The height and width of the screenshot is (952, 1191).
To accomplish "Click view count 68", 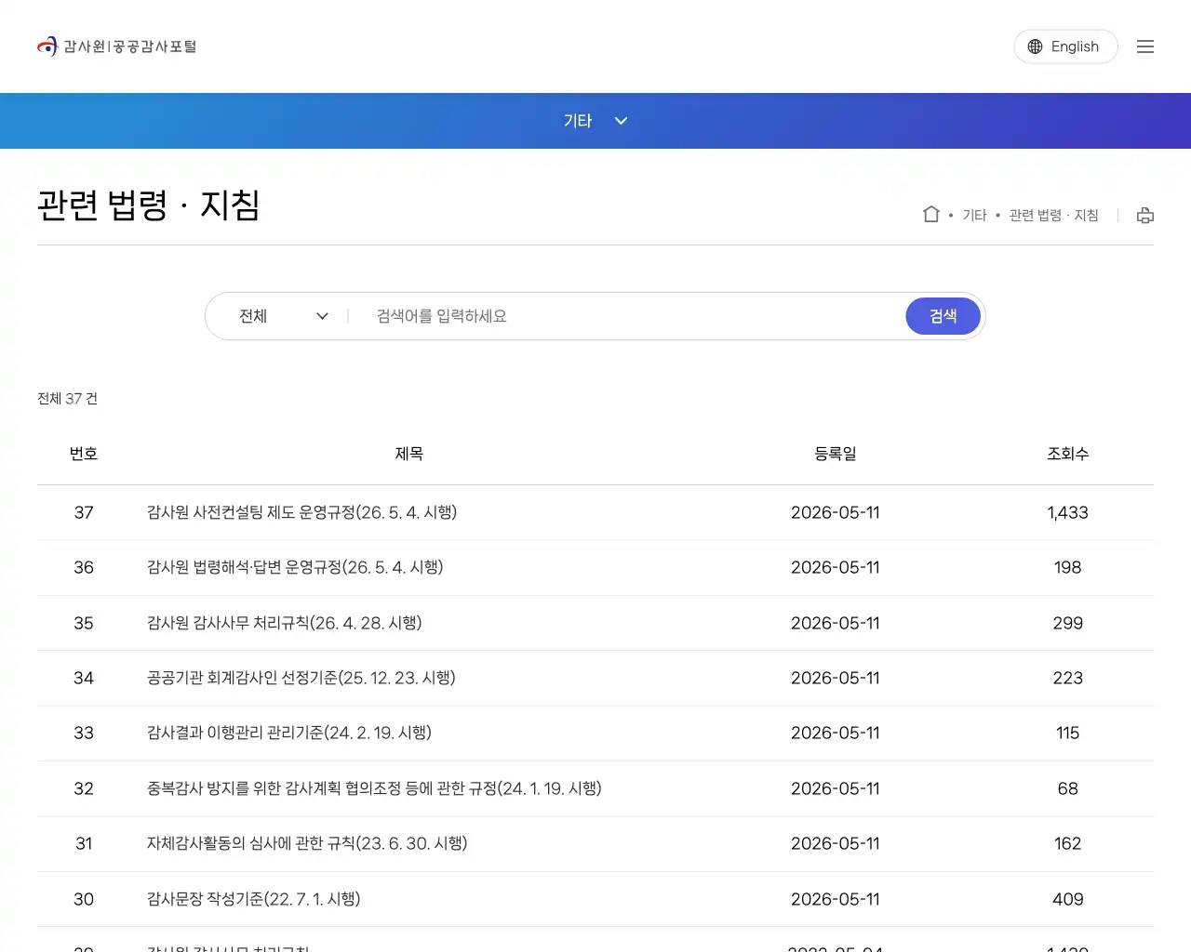I will coord(1068,788).
